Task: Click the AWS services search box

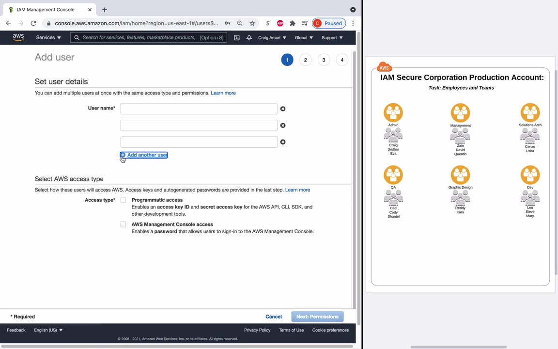Action: click(148, 37)
